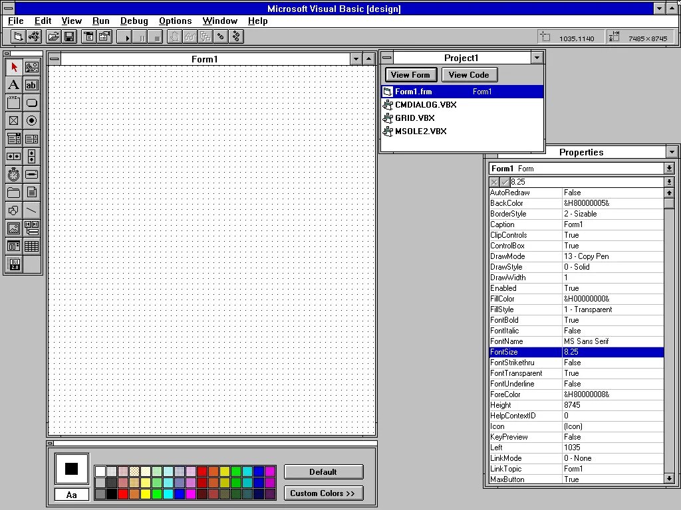681x510 pixels.
Task: Open the Debug menu
Action: point(134,21)
